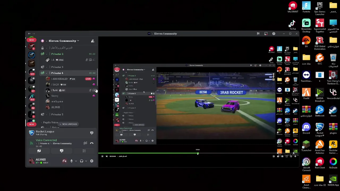This screenshot has width=340, height=191.
Task: Open the FiveM desktop shortcut
Action: pos(306,94)
